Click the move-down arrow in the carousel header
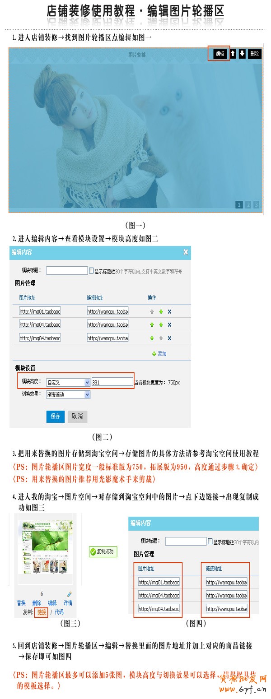This screenshot has height=699, width=271. coord(242,54)
